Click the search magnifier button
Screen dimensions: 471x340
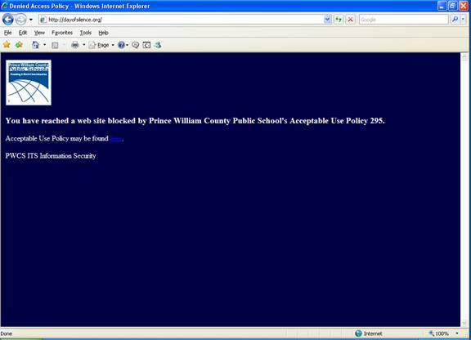click(455, 20)
